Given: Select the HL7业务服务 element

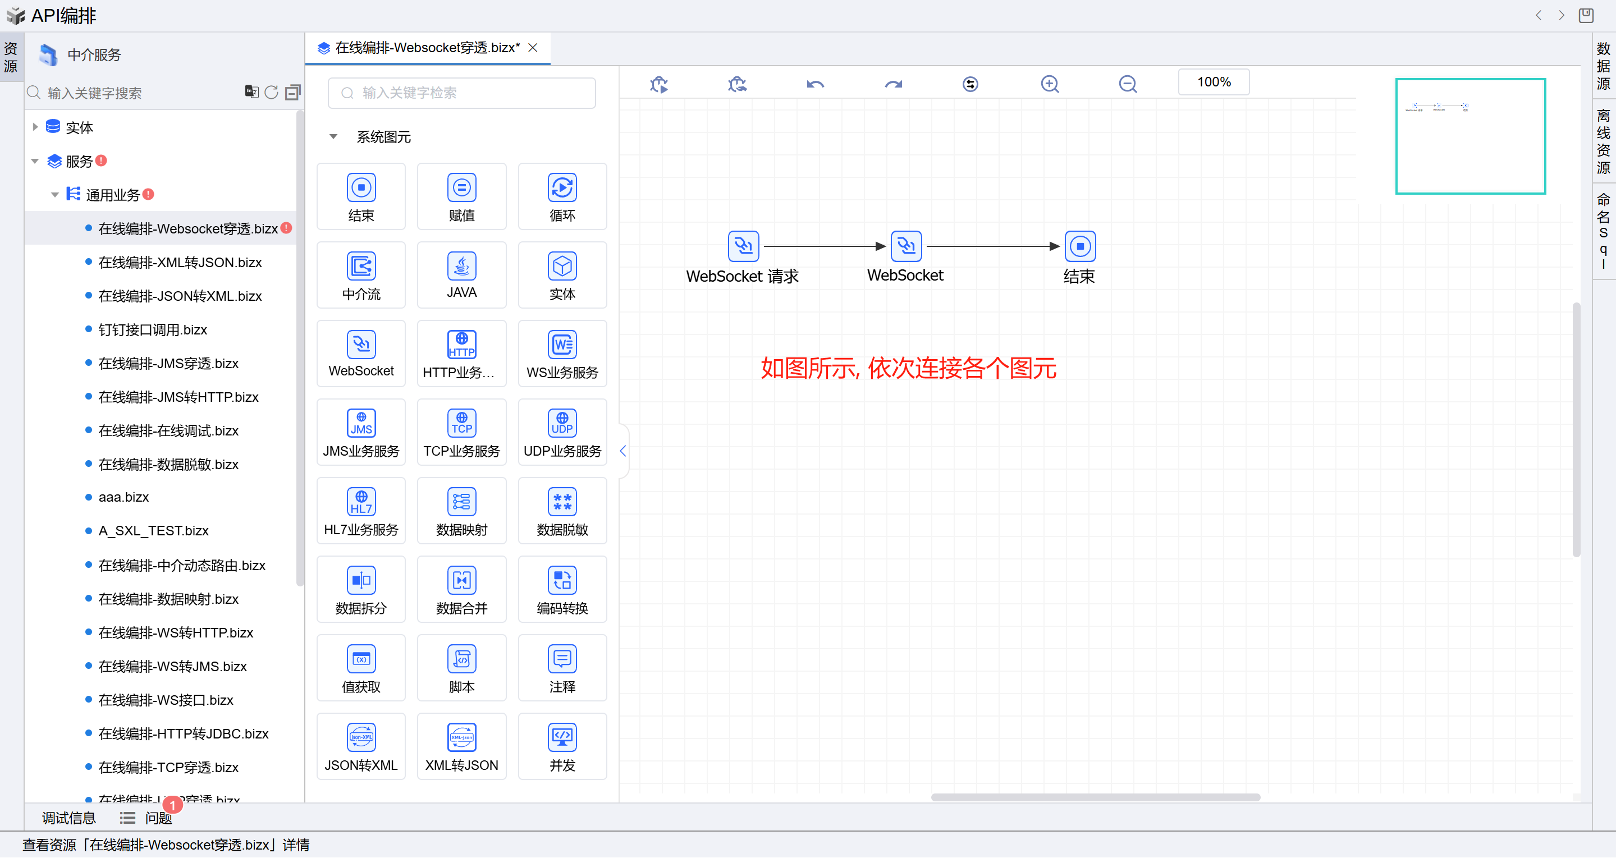Looking at the screenshot, I should 361,511.
